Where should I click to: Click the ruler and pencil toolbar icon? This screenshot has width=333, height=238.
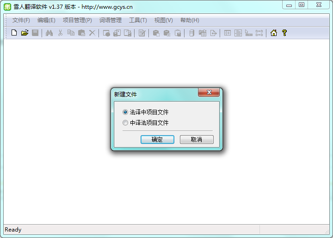249,33
